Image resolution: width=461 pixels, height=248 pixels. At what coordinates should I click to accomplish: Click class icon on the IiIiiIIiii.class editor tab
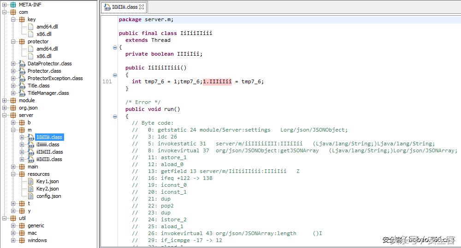107,7
